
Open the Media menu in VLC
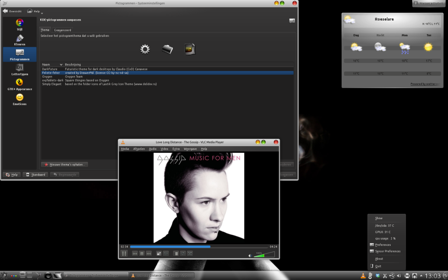tap(125, 149)
